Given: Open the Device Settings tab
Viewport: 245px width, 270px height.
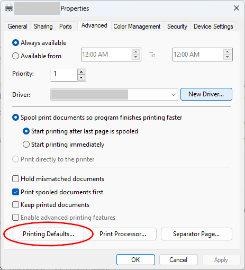Looking at the screenshot, I should tap(213, 26).
